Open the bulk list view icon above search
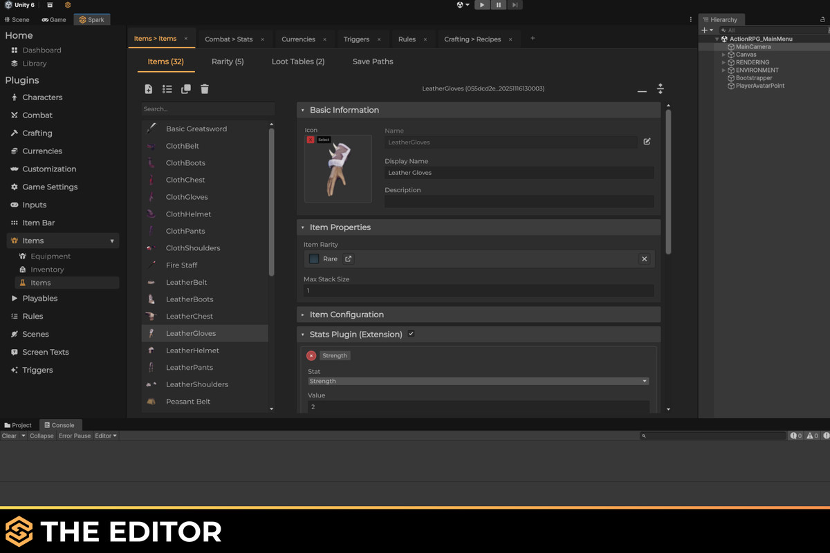The width and height of the screenshot is (830, 553). [166, 88]
